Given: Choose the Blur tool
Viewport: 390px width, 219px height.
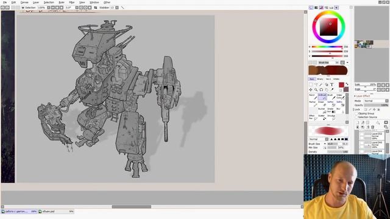Looking at the screenshot, I should pyautogui.click(x=341, y=111).
